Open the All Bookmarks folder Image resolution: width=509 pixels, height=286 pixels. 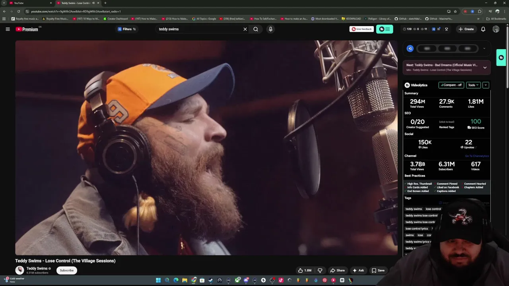click(x=496, y=19)
